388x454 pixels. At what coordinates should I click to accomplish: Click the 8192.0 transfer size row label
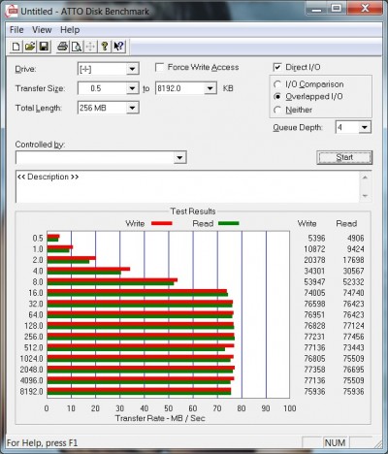tap(31, 392)
